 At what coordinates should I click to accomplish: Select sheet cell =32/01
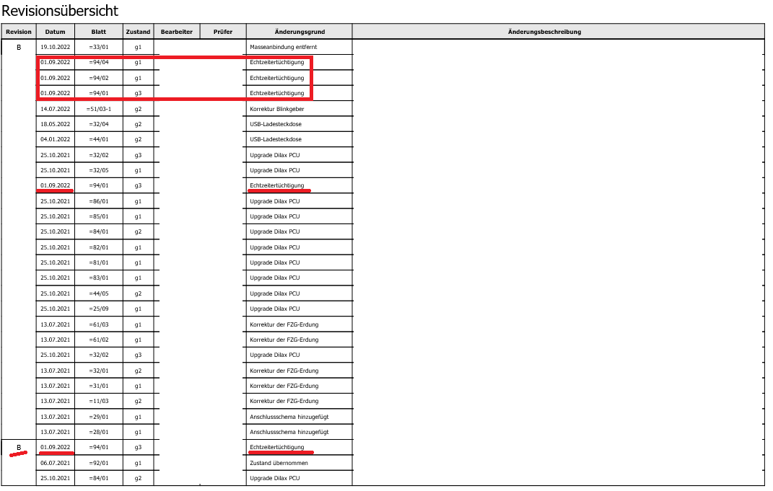[x=99, y=371]
